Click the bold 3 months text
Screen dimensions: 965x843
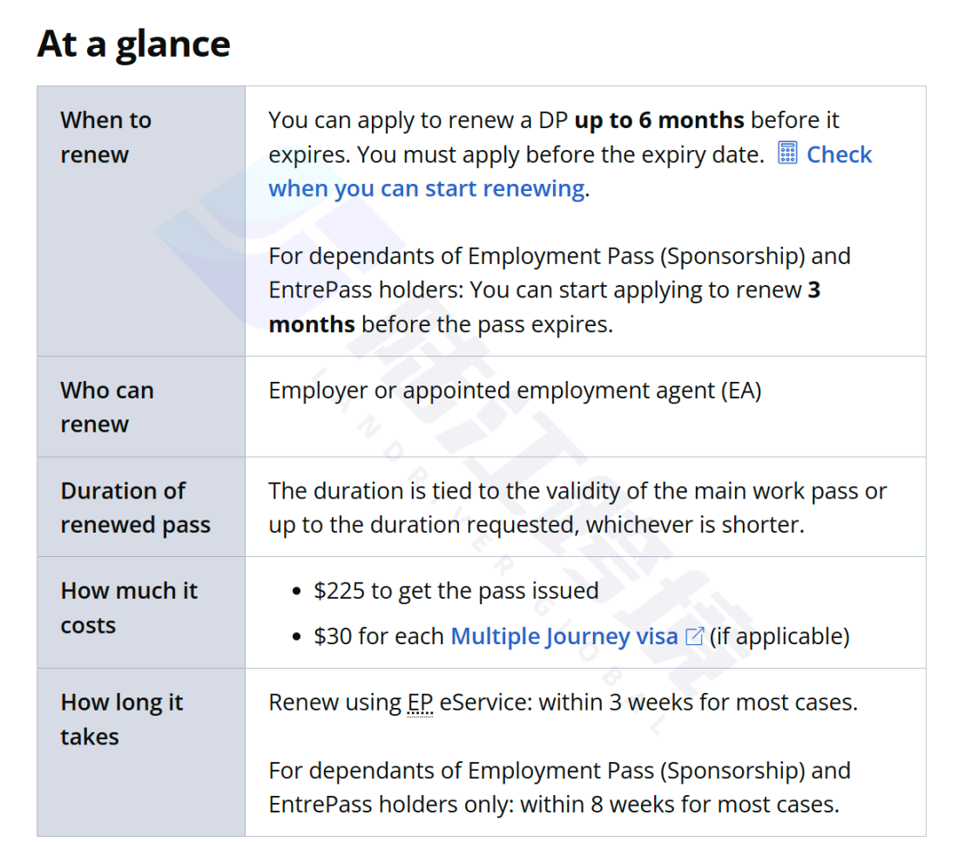click(544, 307)
